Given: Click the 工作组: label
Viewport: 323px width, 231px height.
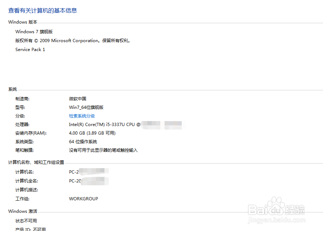Looking at the screenshot, I should (22, 199).
